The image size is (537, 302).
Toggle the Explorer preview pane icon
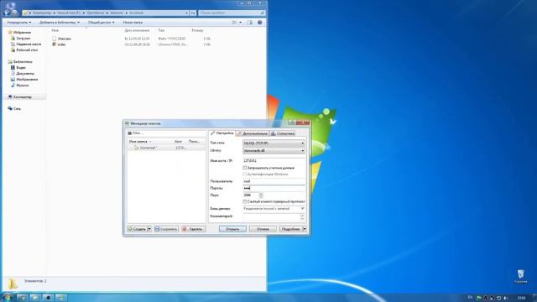click(250, 23)
